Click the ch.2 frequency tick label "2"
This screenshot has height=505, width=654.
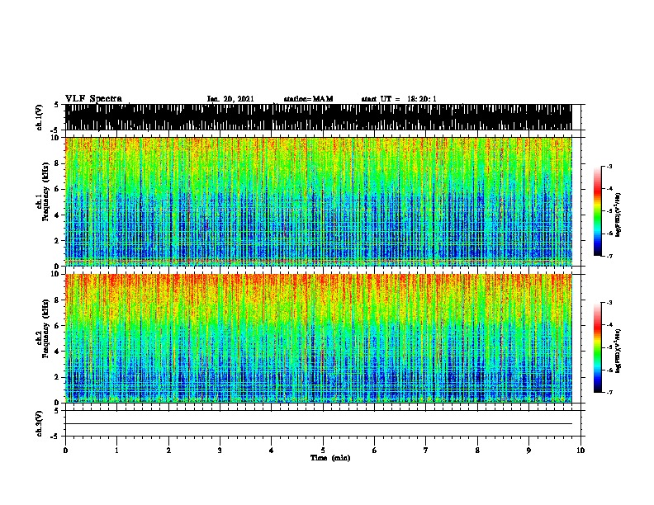[x=58, y=377]
